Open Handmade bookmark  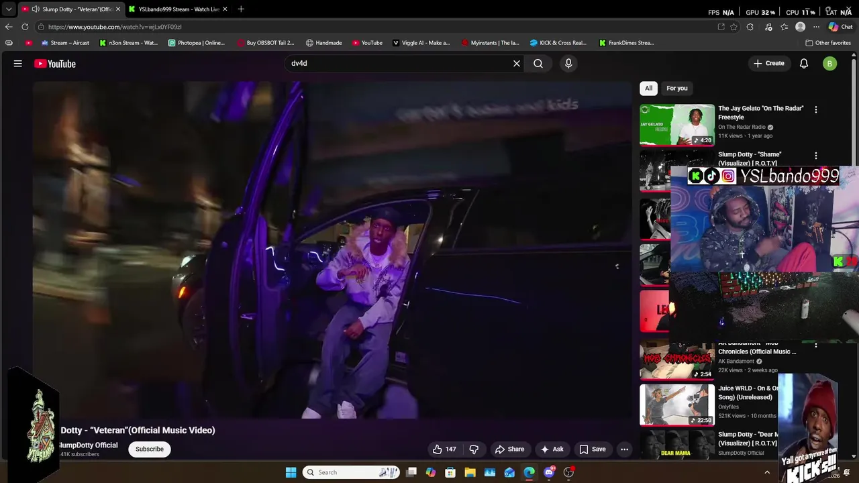324,43
